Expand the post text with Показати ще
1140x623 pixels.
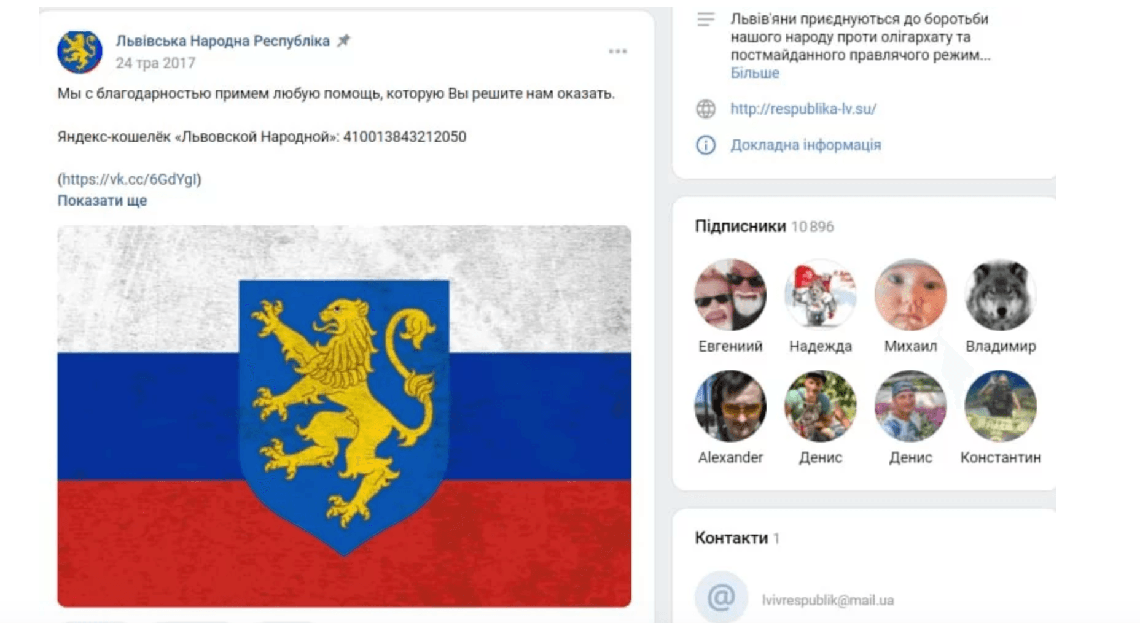(x=102, y=201)
